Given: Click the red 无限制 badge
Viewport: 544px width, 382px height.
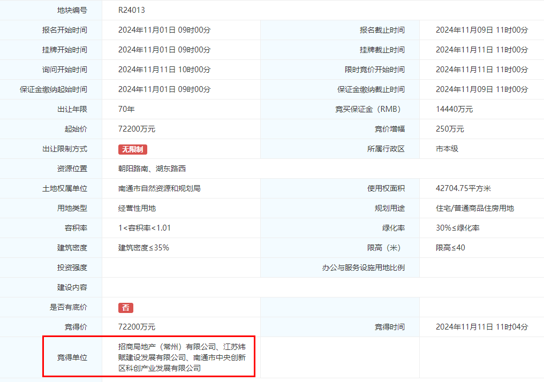Looking at the screenshot, I should (x=133, y=149).
